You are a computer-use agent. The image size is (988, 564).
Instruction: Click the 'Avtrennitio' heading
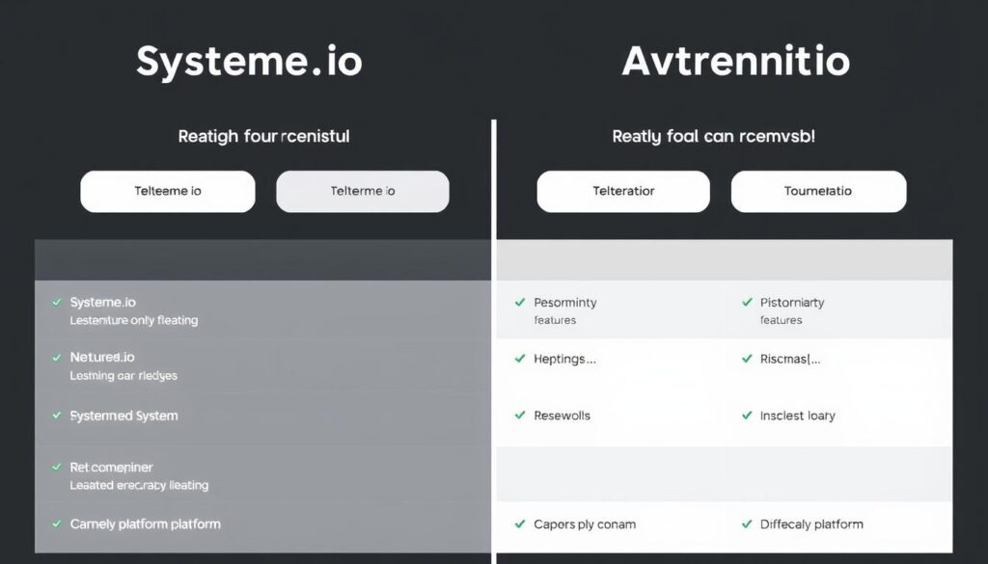736,61
